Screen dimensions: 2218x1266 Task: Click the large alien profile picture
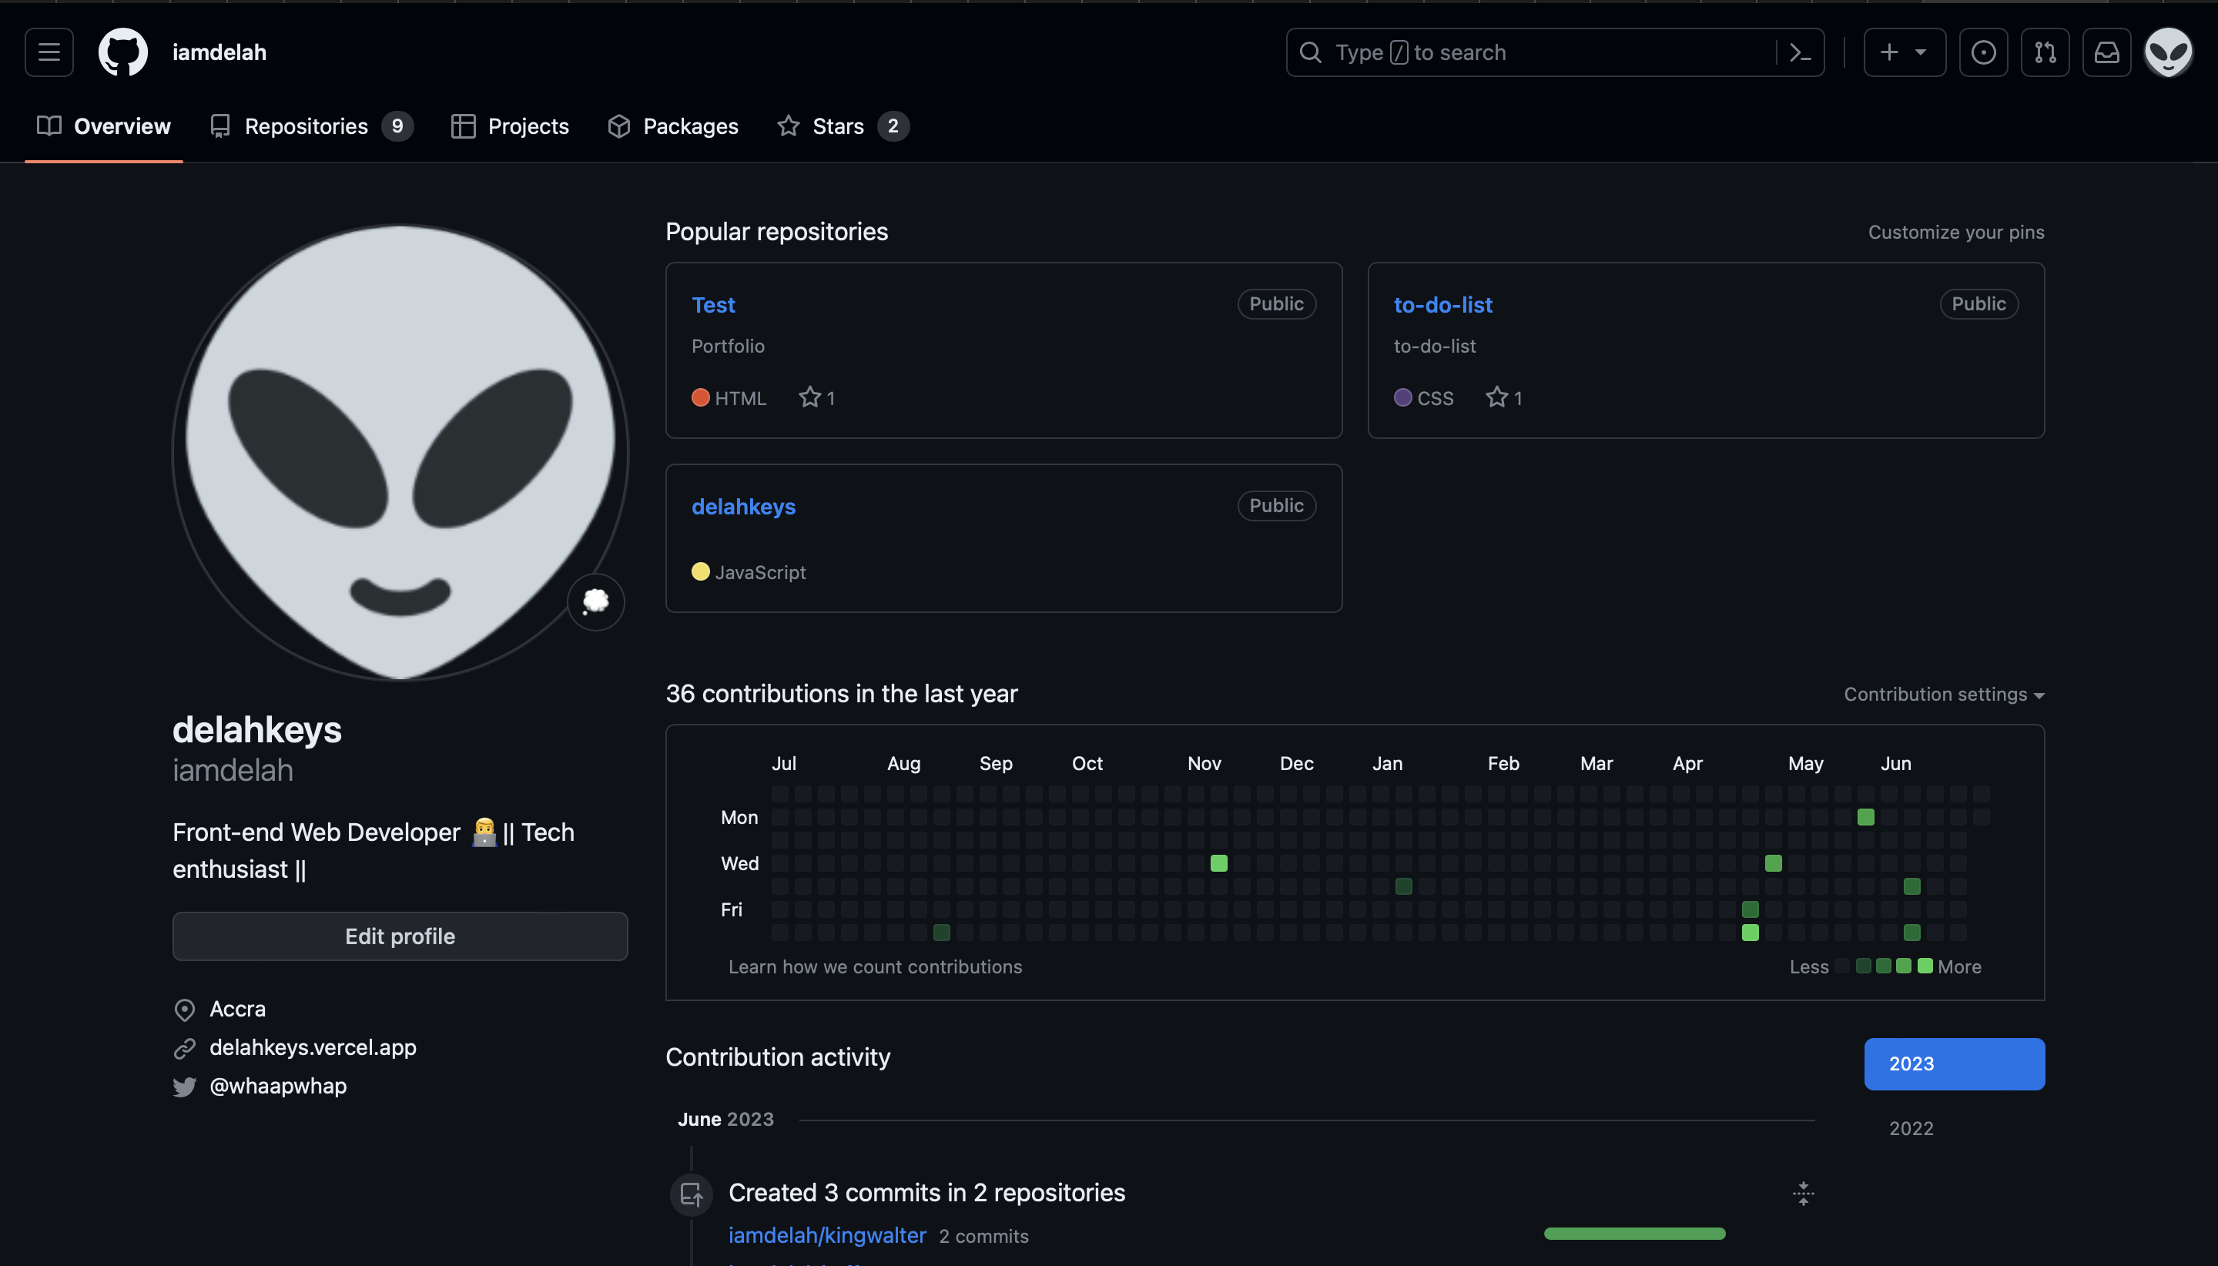point(400,452)
